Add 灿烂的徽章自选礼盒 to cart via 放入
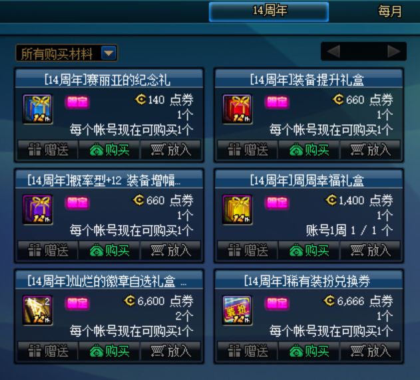 point(170,351)
